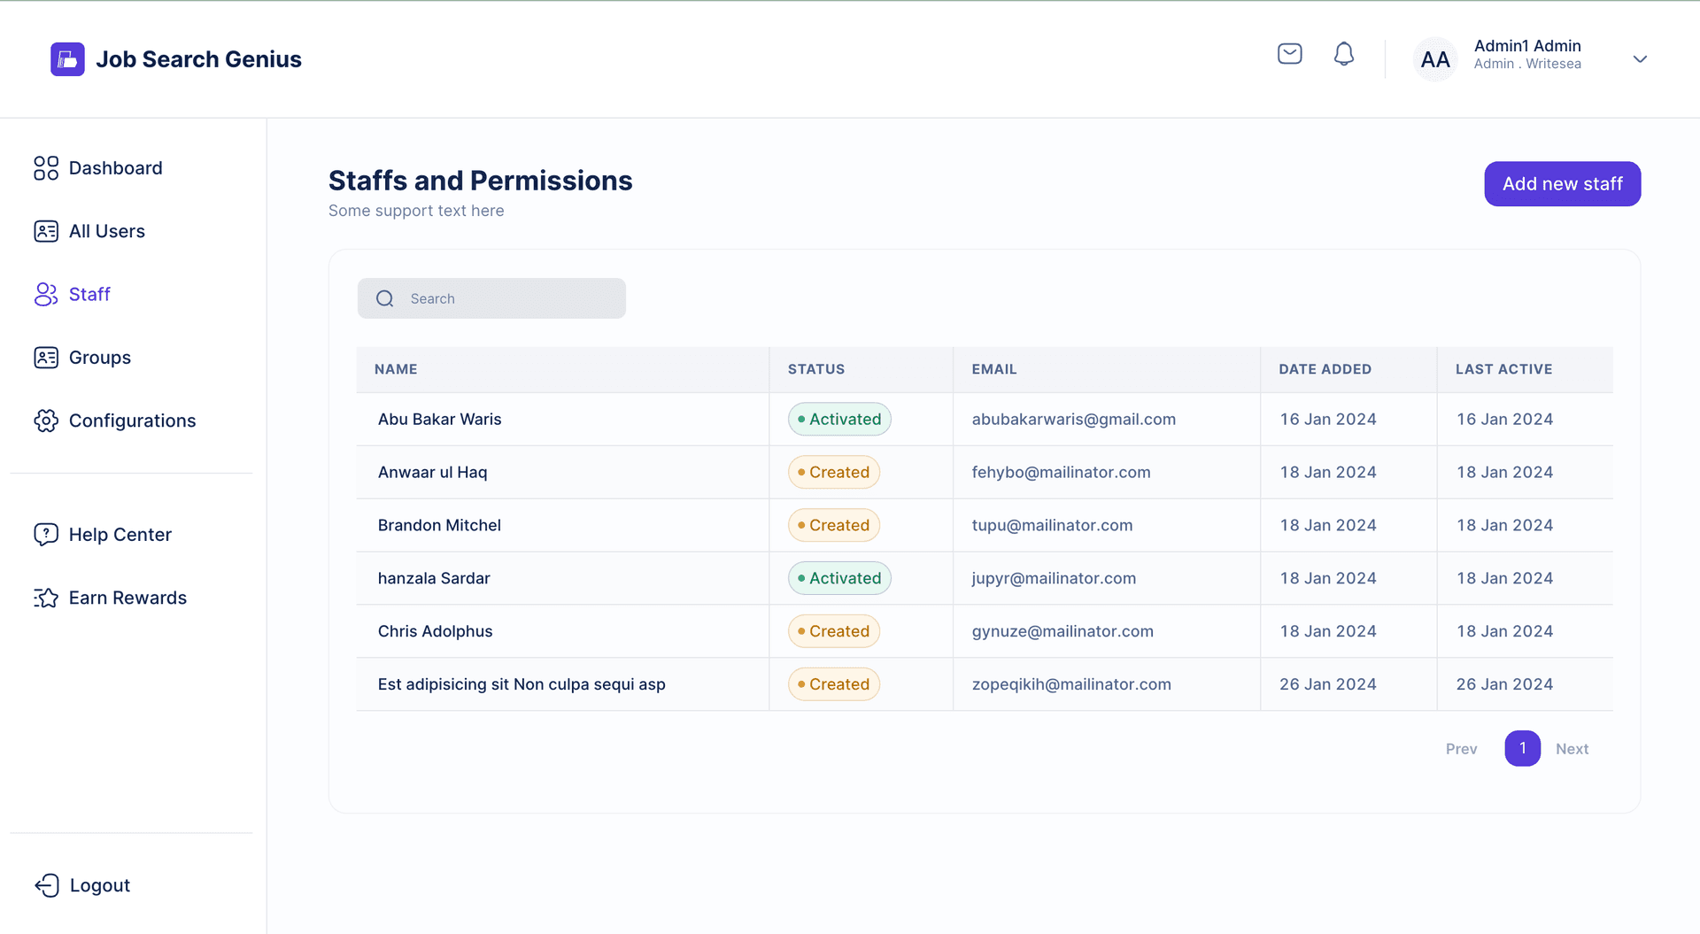Image resolution: width=1700 pixels, height=934 pixels.
Task: Go to the Groups section
Action: (x=99, y=358)
